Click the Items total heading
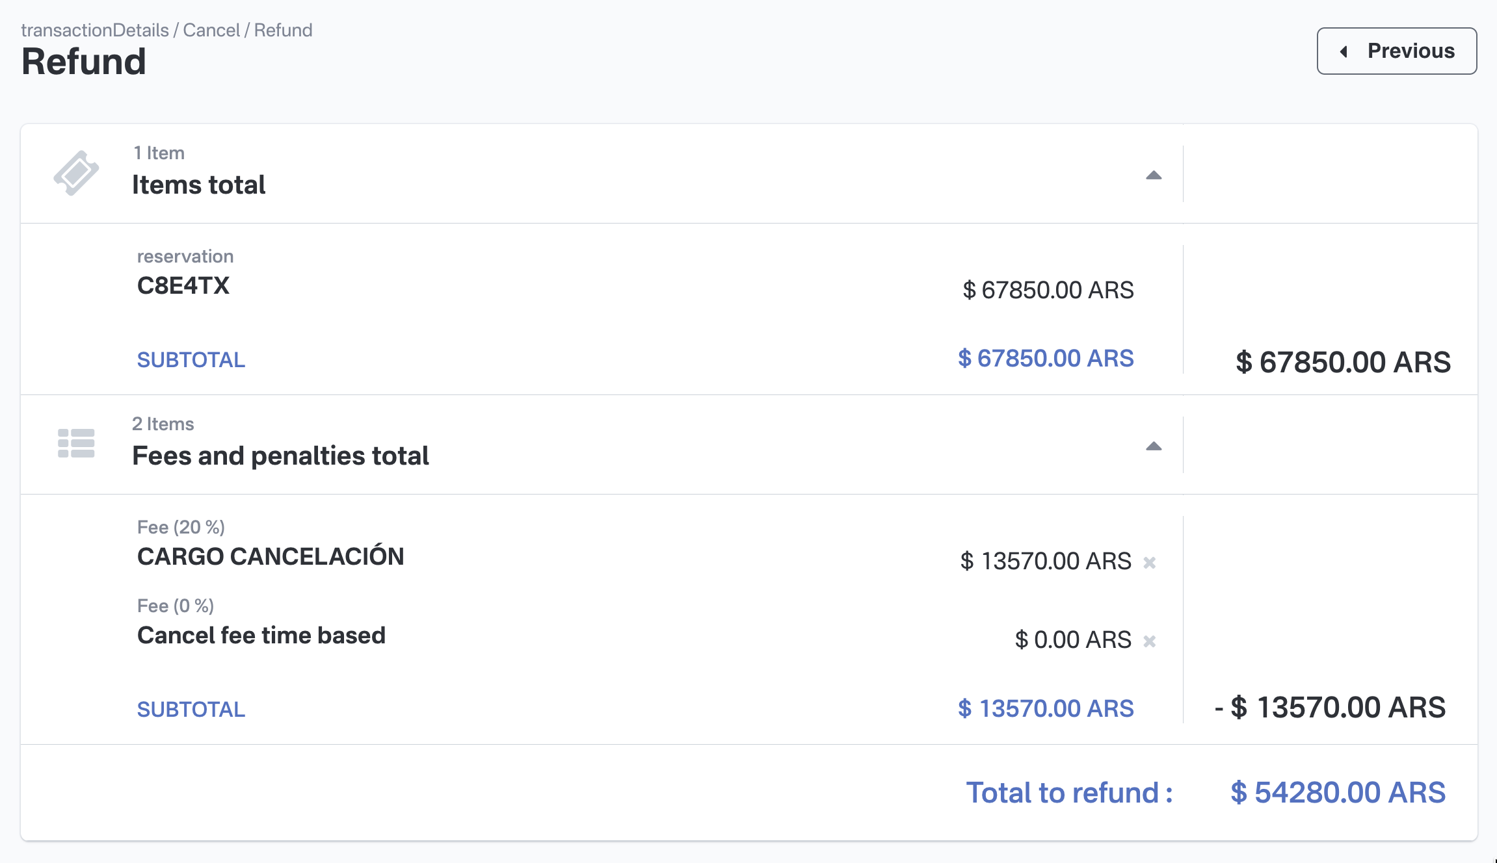This screenshot has width=1497, height=863. 198,185
